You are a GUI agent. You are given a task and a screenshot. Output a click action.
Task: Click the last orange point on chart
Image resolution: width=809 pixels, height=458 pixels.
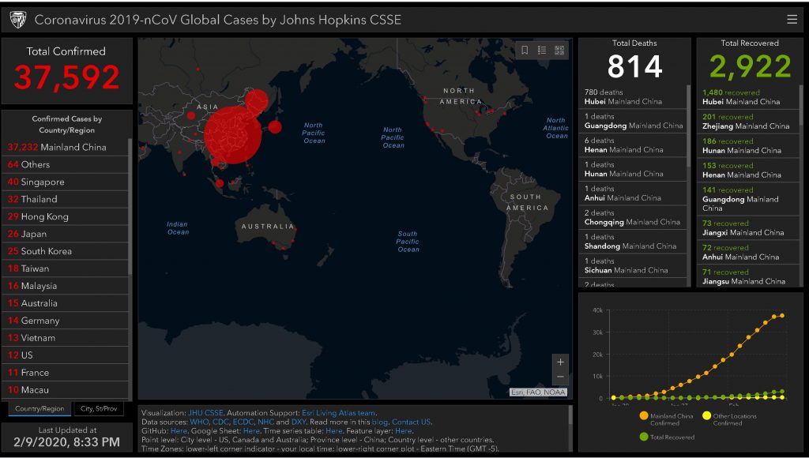[782, 315]
